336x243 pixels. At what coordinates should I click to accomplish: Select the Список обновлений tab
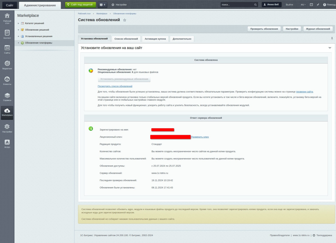pyautogui.click(x=126, y=39)
